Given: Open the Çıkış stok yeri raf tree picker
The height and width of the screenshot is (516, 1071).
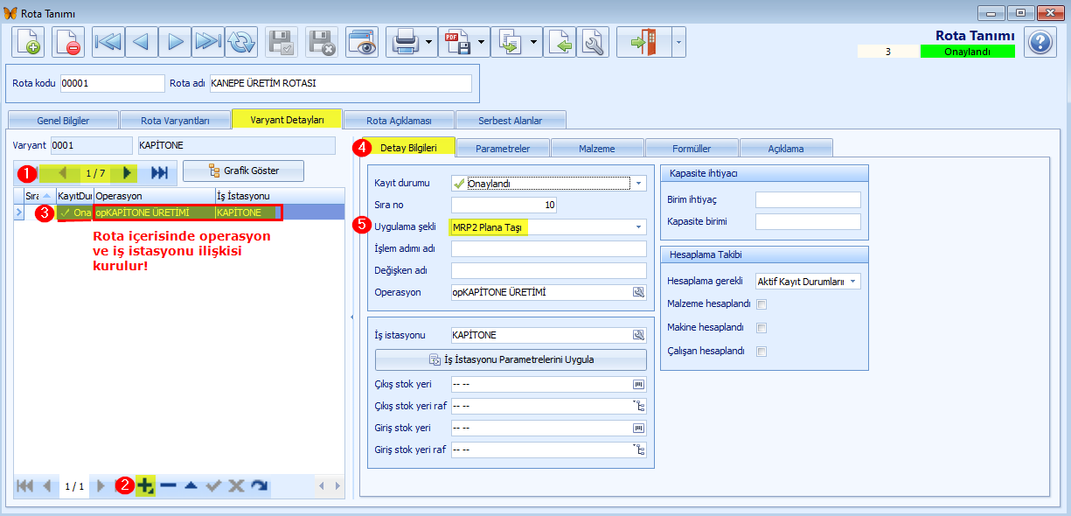Looking at the screenshot, I should point(638,406).
